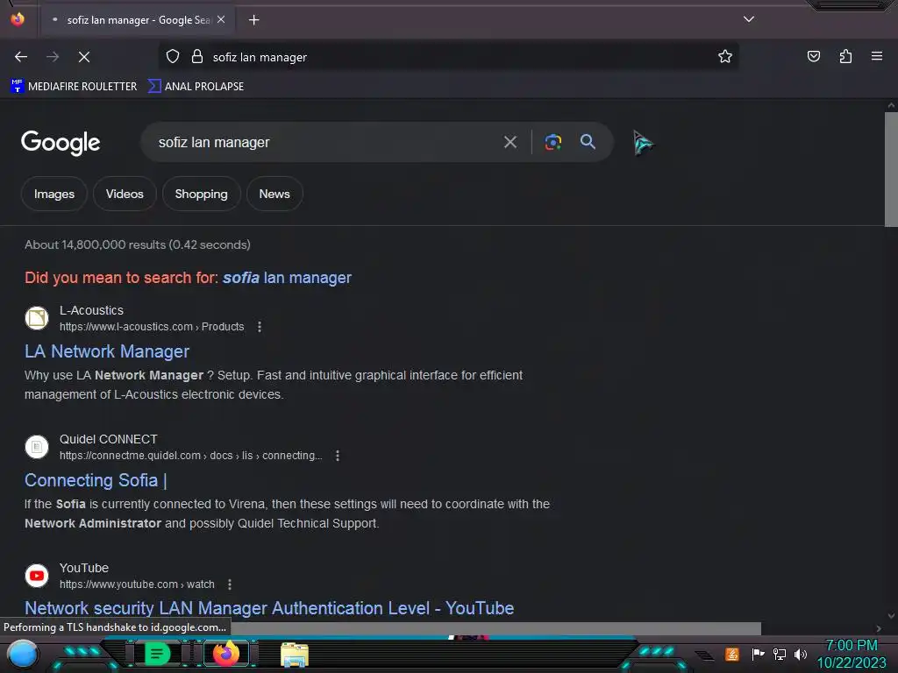The height and width of the screenshot is (673, 898).
Task: Open the Network security LAN Manager YouTube result
Action: click(269, 608)
